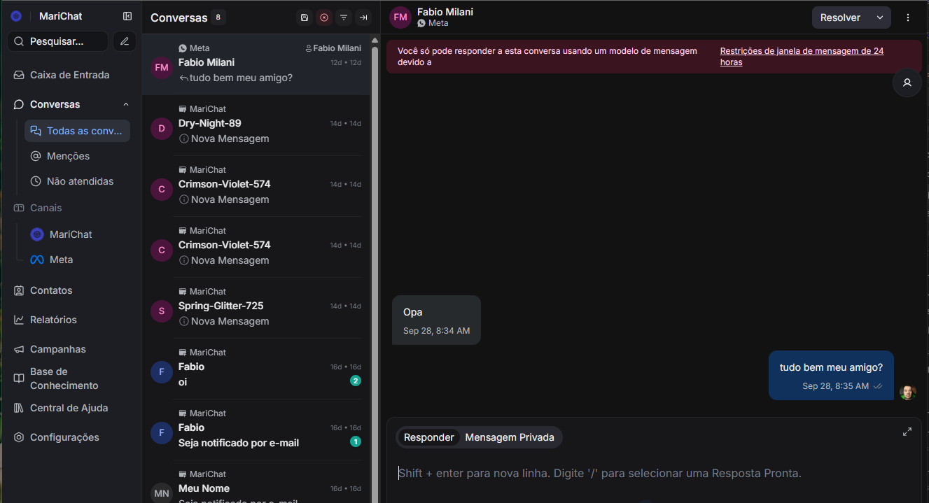
Task: Open Fabio's conversation with message "oi"
Action: click(256, 369)
